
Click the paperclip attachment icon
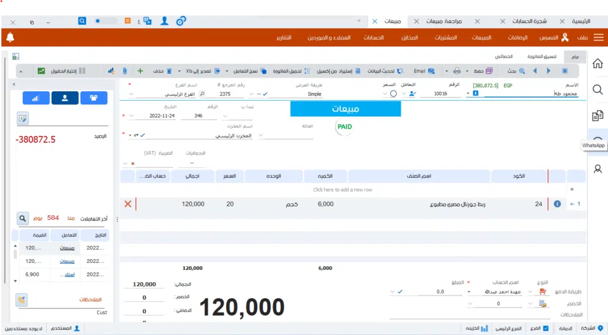click(124, 71)
